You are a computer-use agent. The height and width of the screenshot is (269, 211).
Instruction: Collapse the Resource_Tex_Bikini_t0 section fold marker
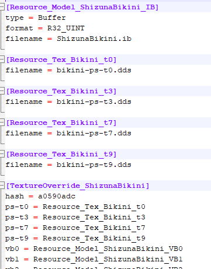pyautogui.click(x=2, y=60)
